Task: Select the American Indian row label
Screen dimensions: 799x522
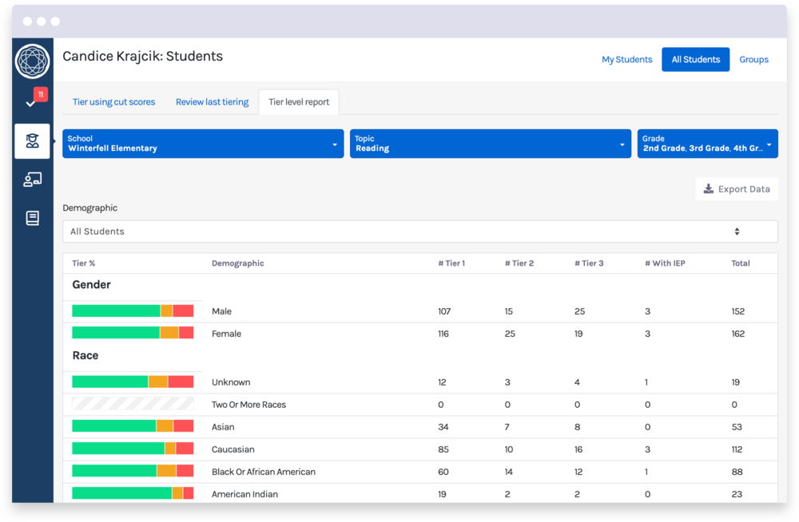Action: 244,494
